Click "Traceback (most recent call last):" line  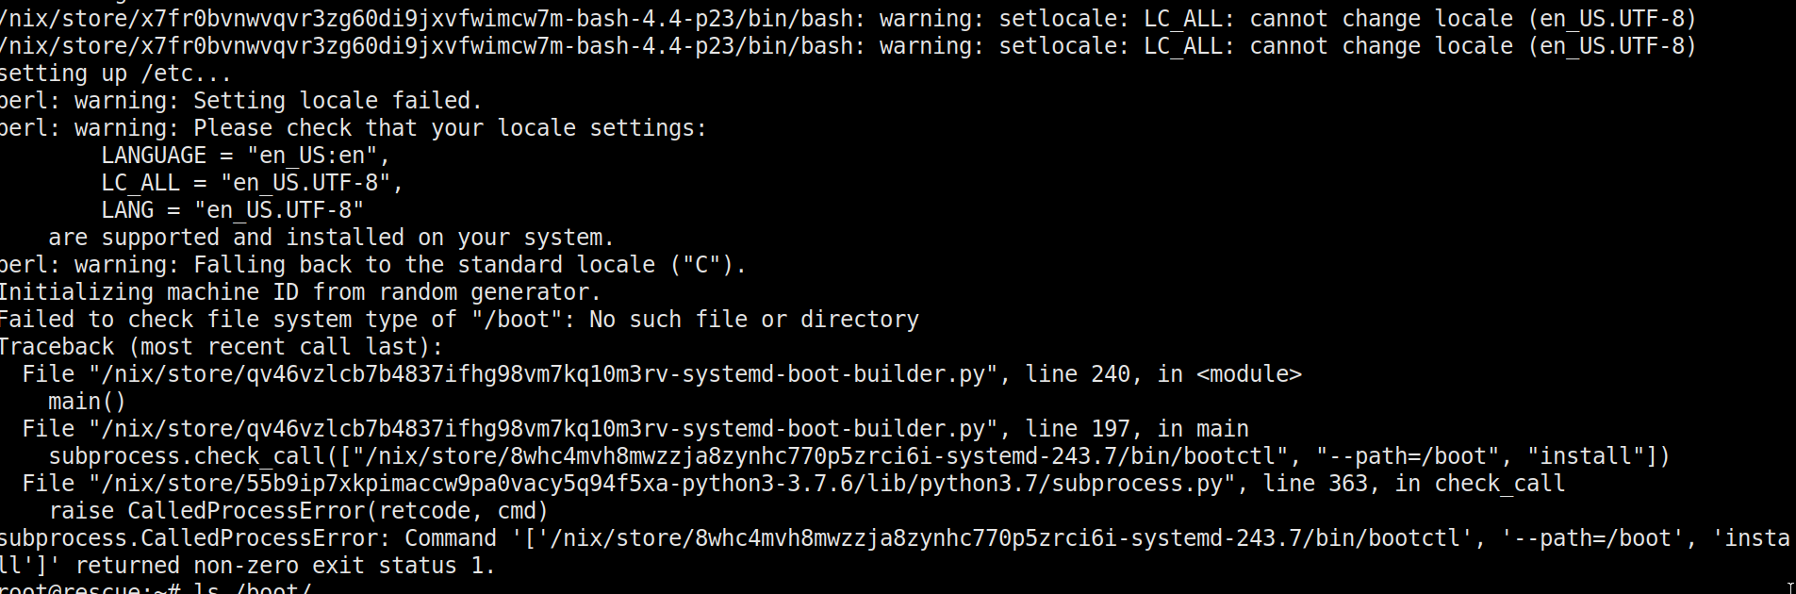[x=221, y=347]
